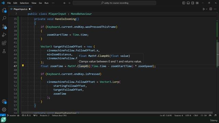Viewport: 219px width, 123px height.
Task: Open editor More Actions ellipsis
Action: point(215,9)
